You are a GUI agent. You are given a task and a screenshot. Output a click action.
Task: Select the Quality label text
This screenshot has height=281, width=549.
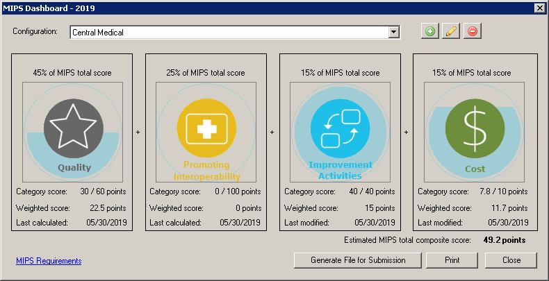[74, 168]
